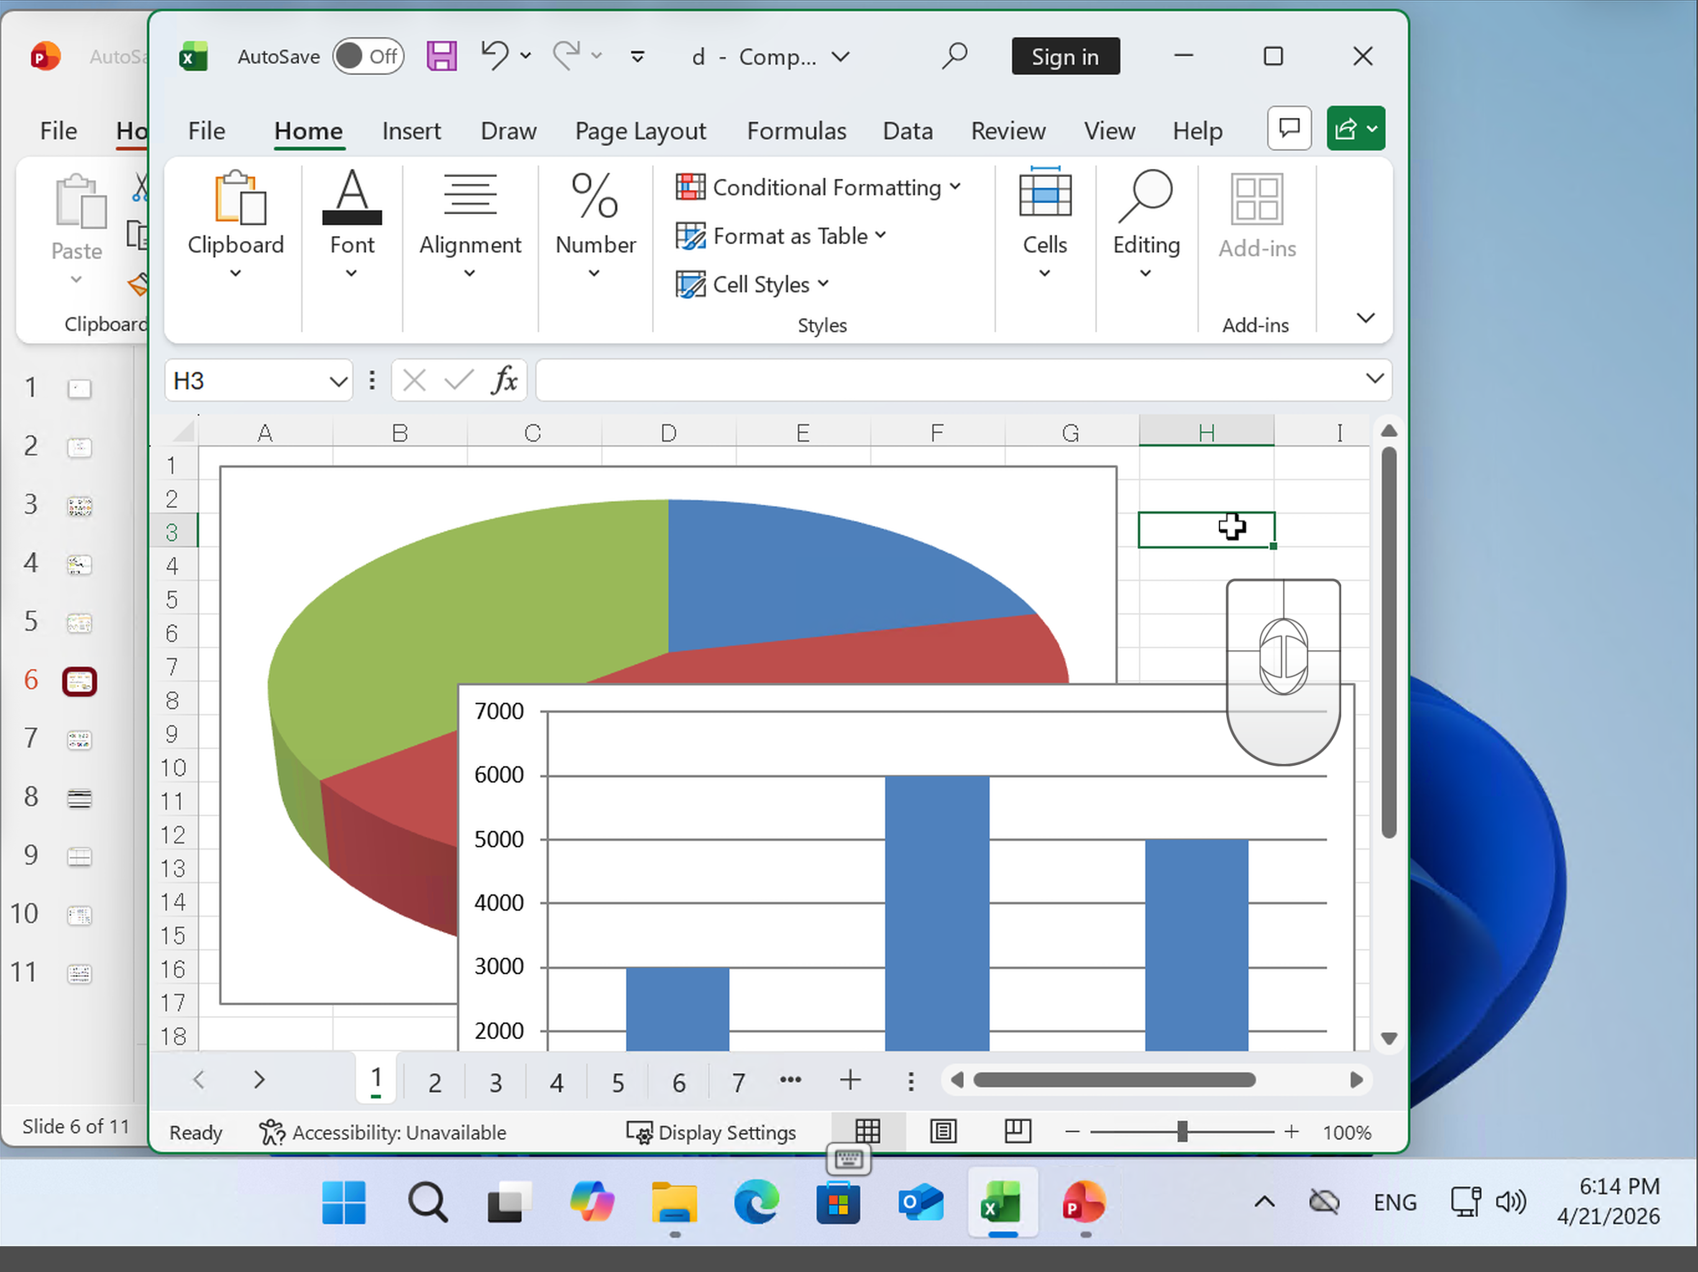Expand the Editing group

(1146, 224)
